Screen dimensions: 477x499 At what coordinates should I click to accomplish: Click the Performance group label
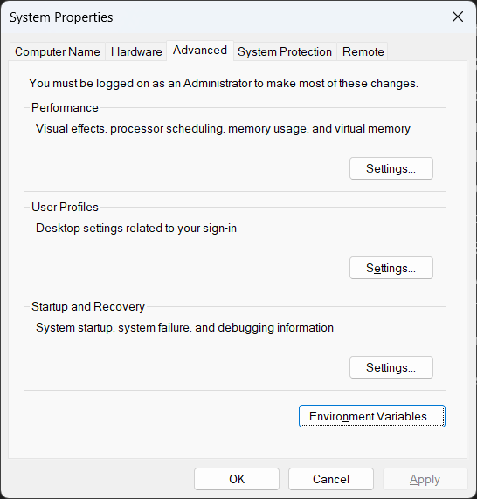[65, 107]
